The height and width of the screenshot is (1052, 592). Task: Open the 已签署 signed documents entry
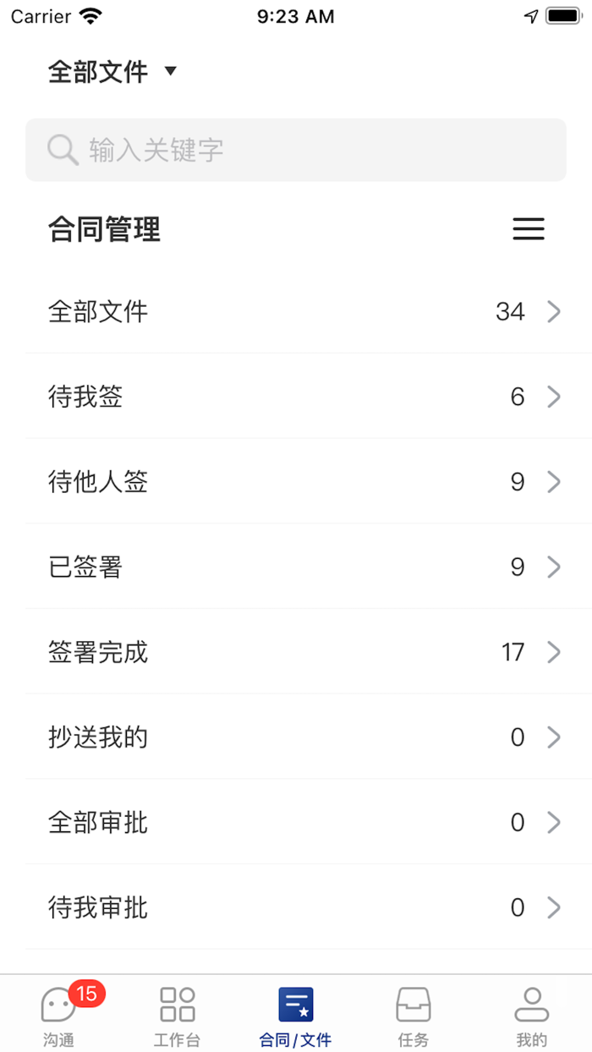(x=296, y=567)
